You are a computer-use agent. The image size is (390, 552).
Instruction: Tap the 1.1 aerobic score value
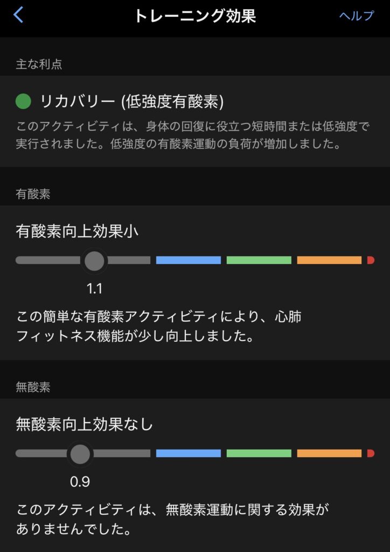(94, 289)
